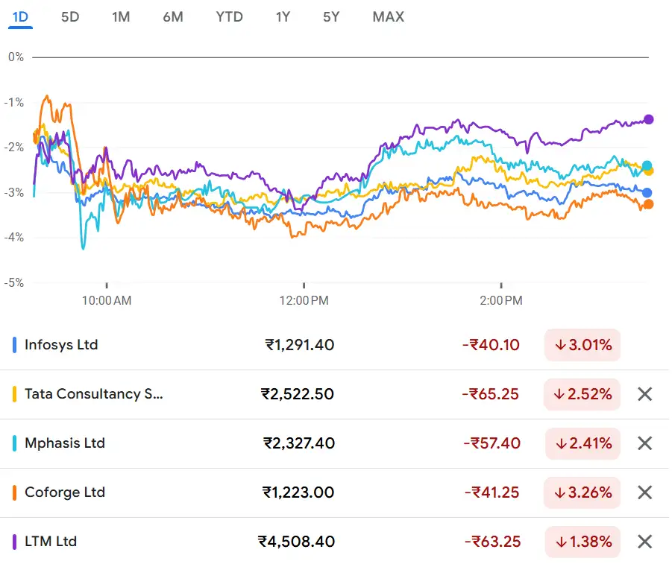Open the LTM Ltd stock link
The image size is (672, 564).
[51, 542]
